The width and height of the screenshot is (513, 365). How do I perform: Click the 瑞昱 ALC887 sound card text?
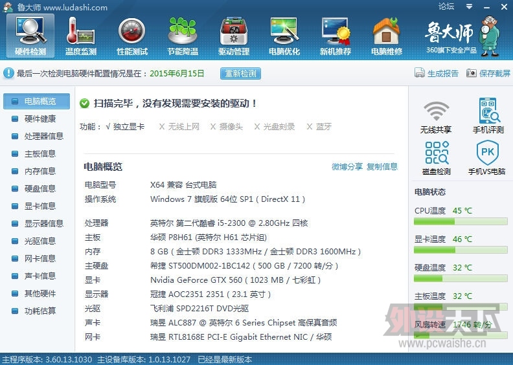244,323
